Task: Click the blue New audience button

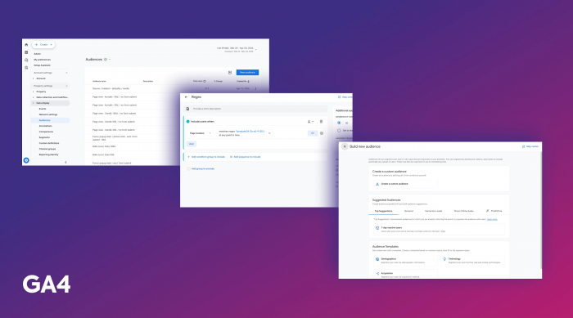Action: [x=247, y=72]
